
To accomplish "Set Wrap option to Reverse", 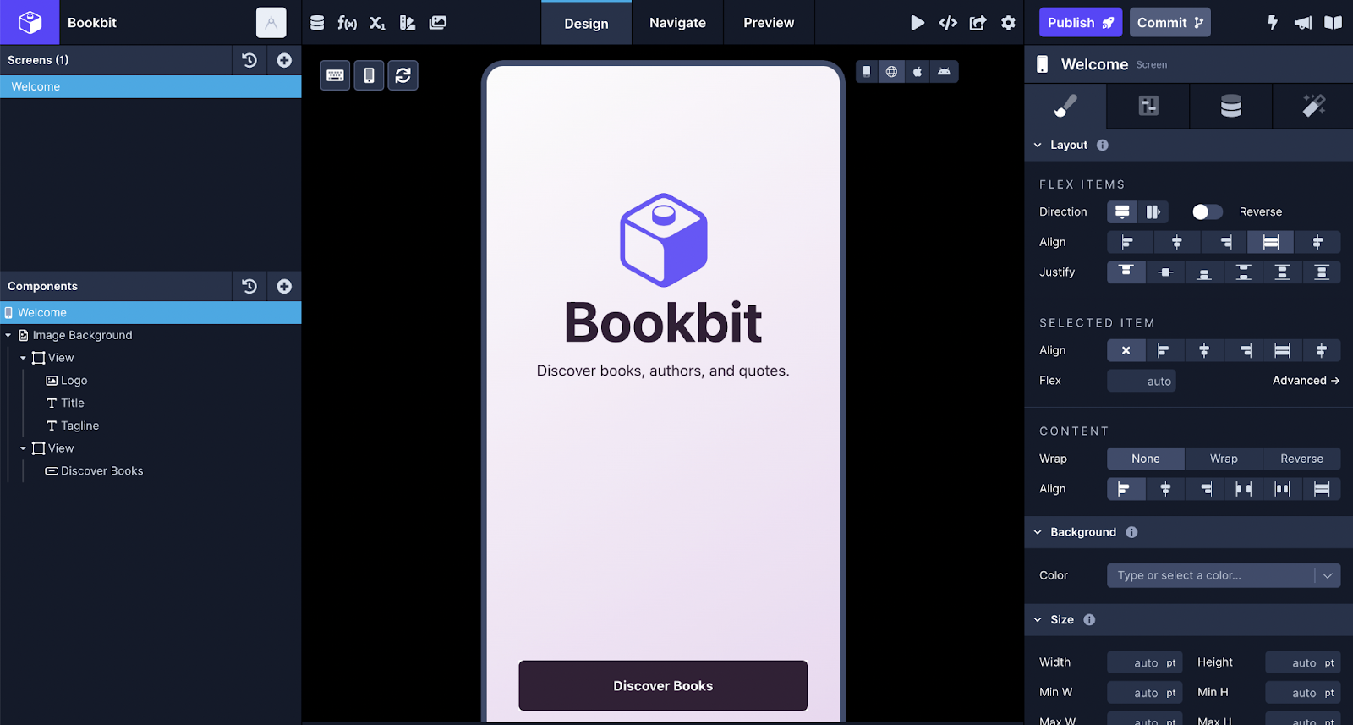I will pos(1301,459).
